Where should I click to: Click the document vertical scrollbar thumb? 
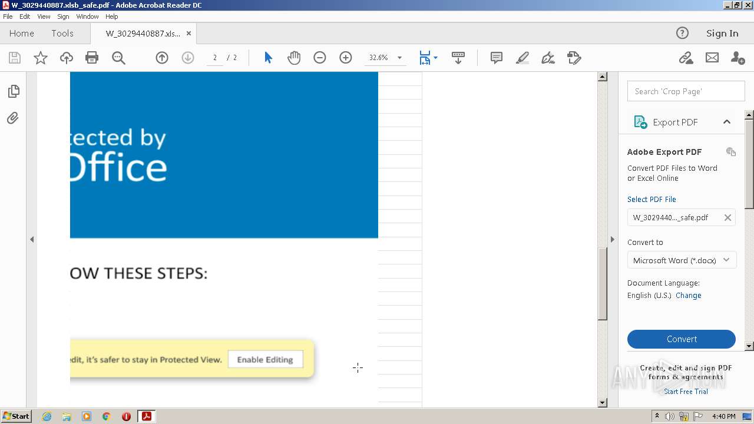(x=602, y=284)
